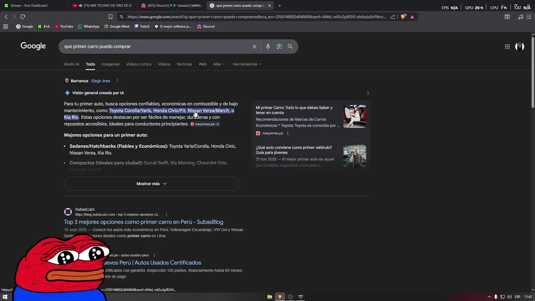
Task: Open volume control in system tray
Action: click(x=509, y=297)
